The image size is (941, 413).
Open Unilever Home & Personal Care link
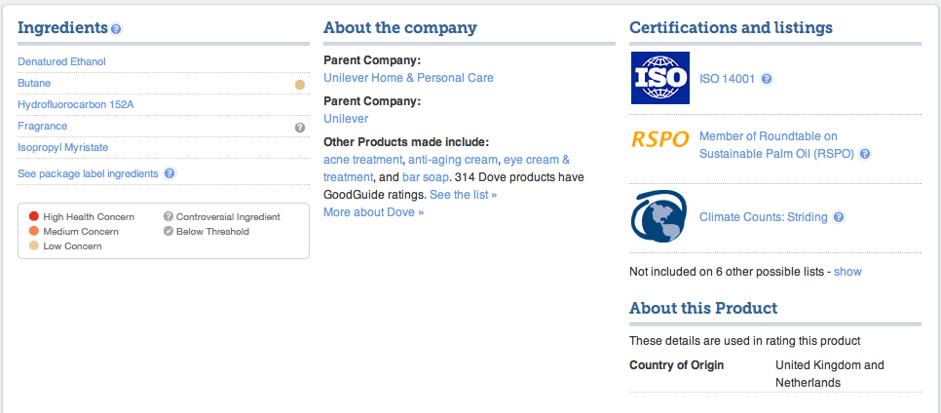[x=408, y=78]
